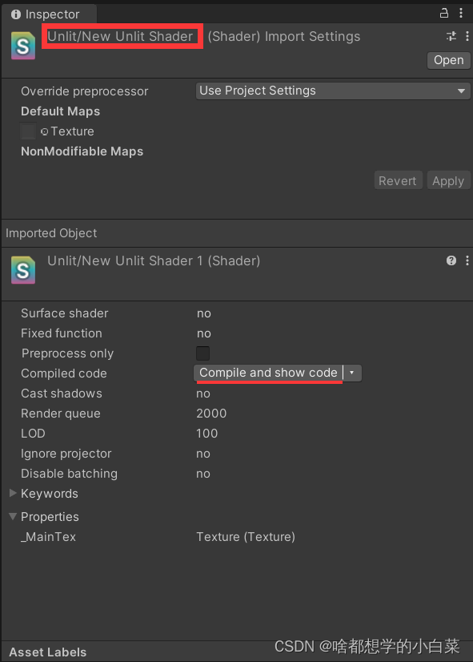This screenshot has height=662, width=473.
Task: Expand the Keywords section
Action: pyautogui.click(x=12, y=494)
